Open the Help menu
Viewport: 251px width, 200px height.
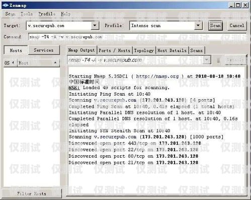pos(65,14)
